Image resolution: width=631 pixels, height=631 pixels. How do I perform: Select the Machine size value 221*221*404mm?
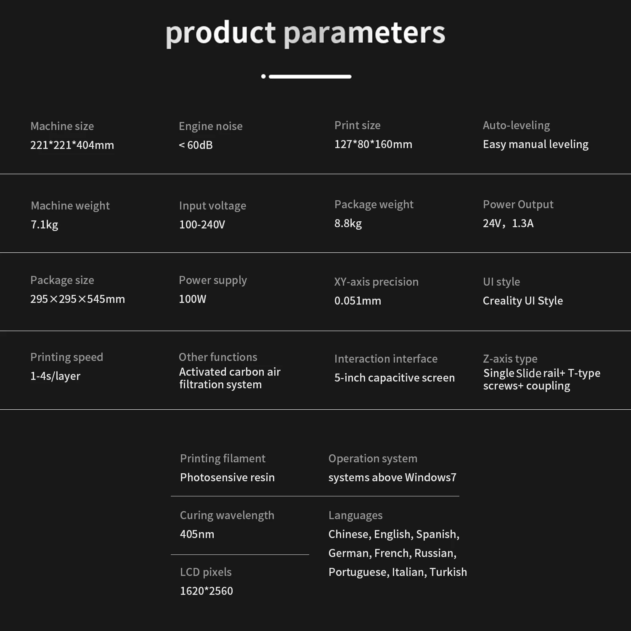coord(72,145)
